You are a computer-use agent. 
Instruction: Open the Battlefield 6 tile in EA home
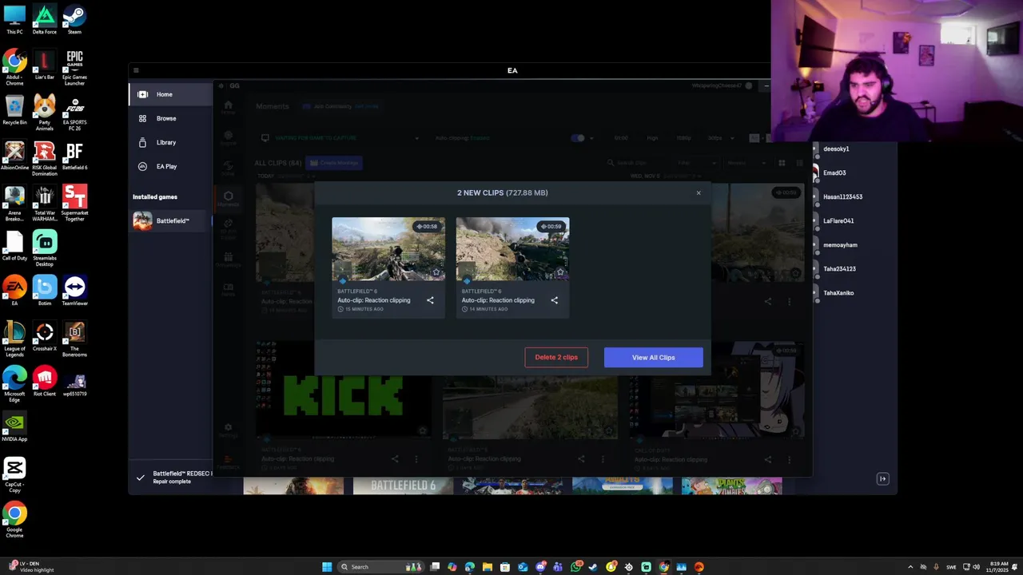pyautogui.click(x=403, y=486)
